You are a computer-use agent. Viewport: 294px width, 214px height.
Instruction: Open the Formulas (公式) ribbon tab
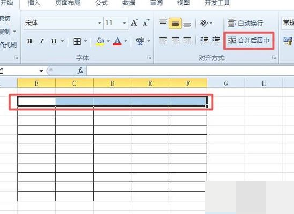(102, 3)
